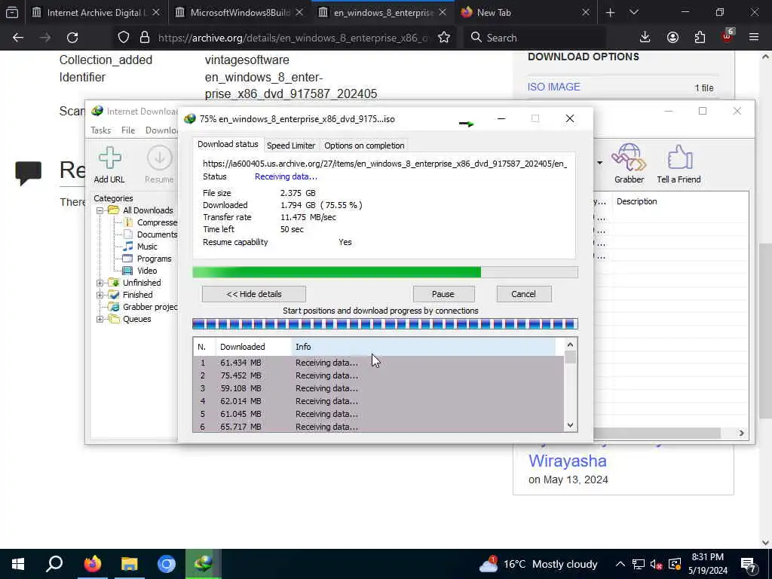Image resolution: width=772 pixels, height=579 pixels.
Task: Switch to the Speed Limiter tab
Action: click(x=290, y=146)
